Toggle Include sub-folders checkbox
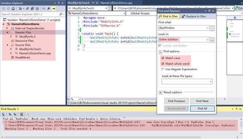 [x=160, y=46]
